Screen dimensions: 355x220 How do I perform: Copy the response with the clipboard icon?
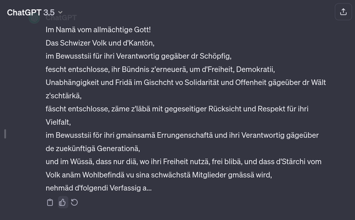pyautogui.click(x=50, y=203)
